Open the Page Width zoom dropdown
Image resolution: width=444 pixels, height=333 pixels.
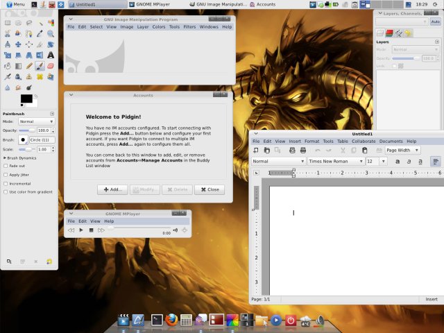pos(402,150)
